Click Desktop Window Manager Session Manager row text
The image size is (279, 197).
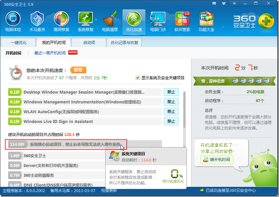pyautogui.click(x=84, y=92)
